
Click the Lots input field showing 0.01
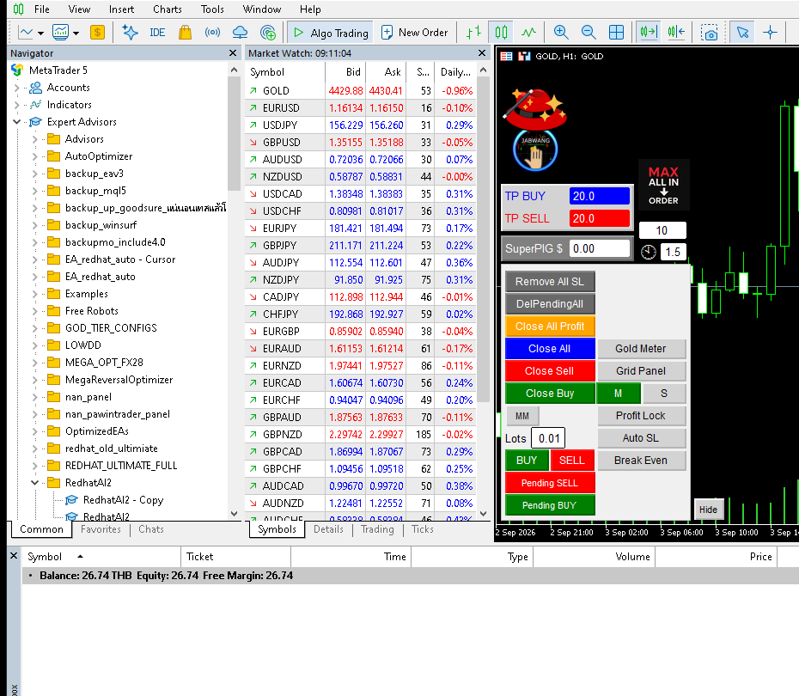(548, 438)
